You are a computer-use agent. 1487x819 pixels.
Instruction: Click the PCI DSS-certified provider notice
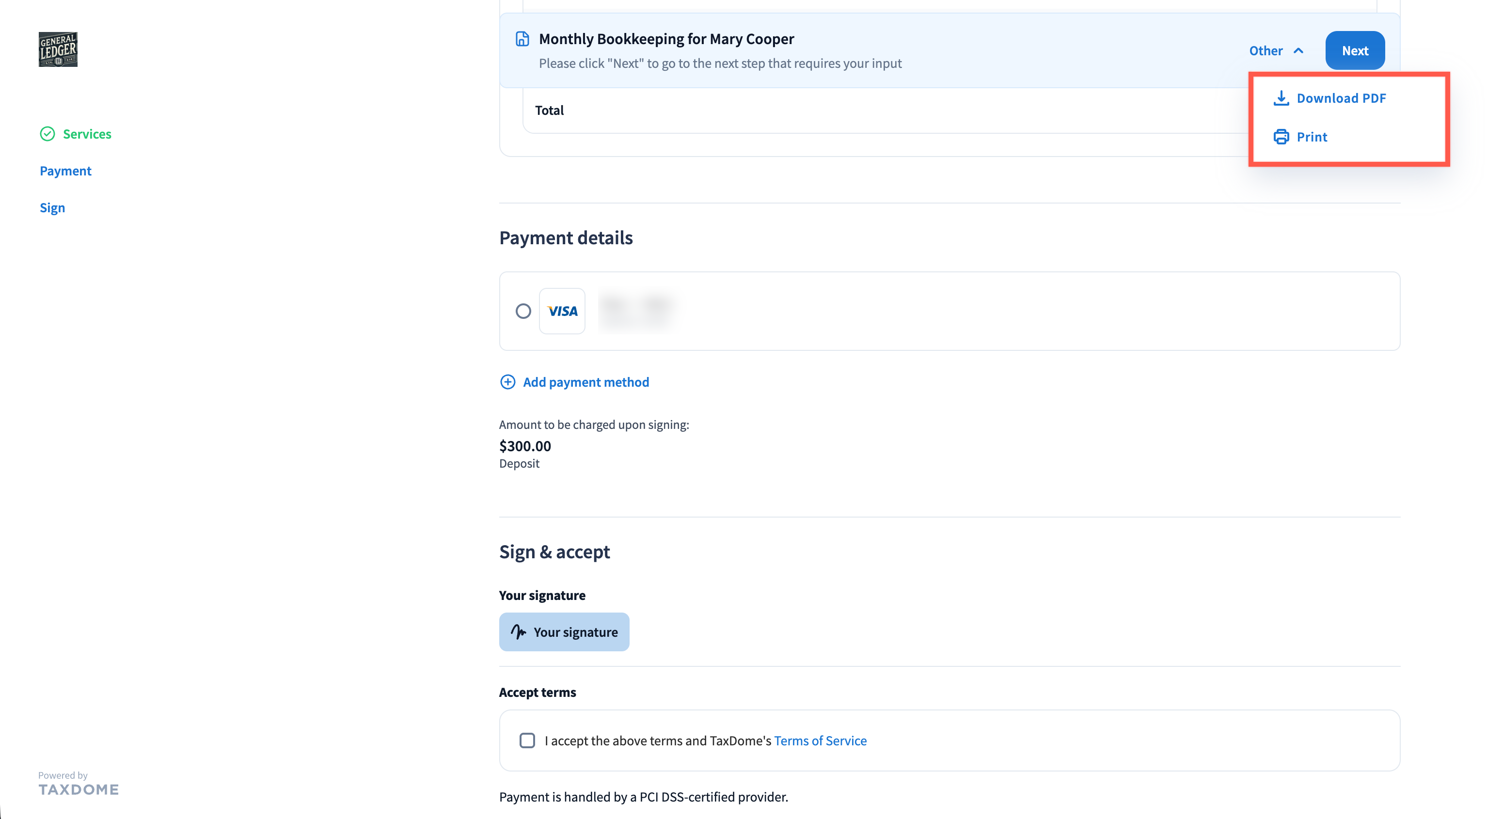(643, 797)
